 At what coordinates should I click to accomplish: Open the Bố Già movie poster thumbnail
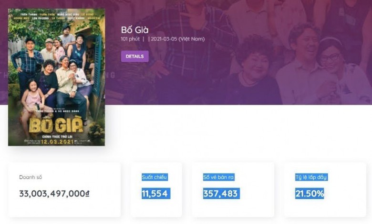56,77
